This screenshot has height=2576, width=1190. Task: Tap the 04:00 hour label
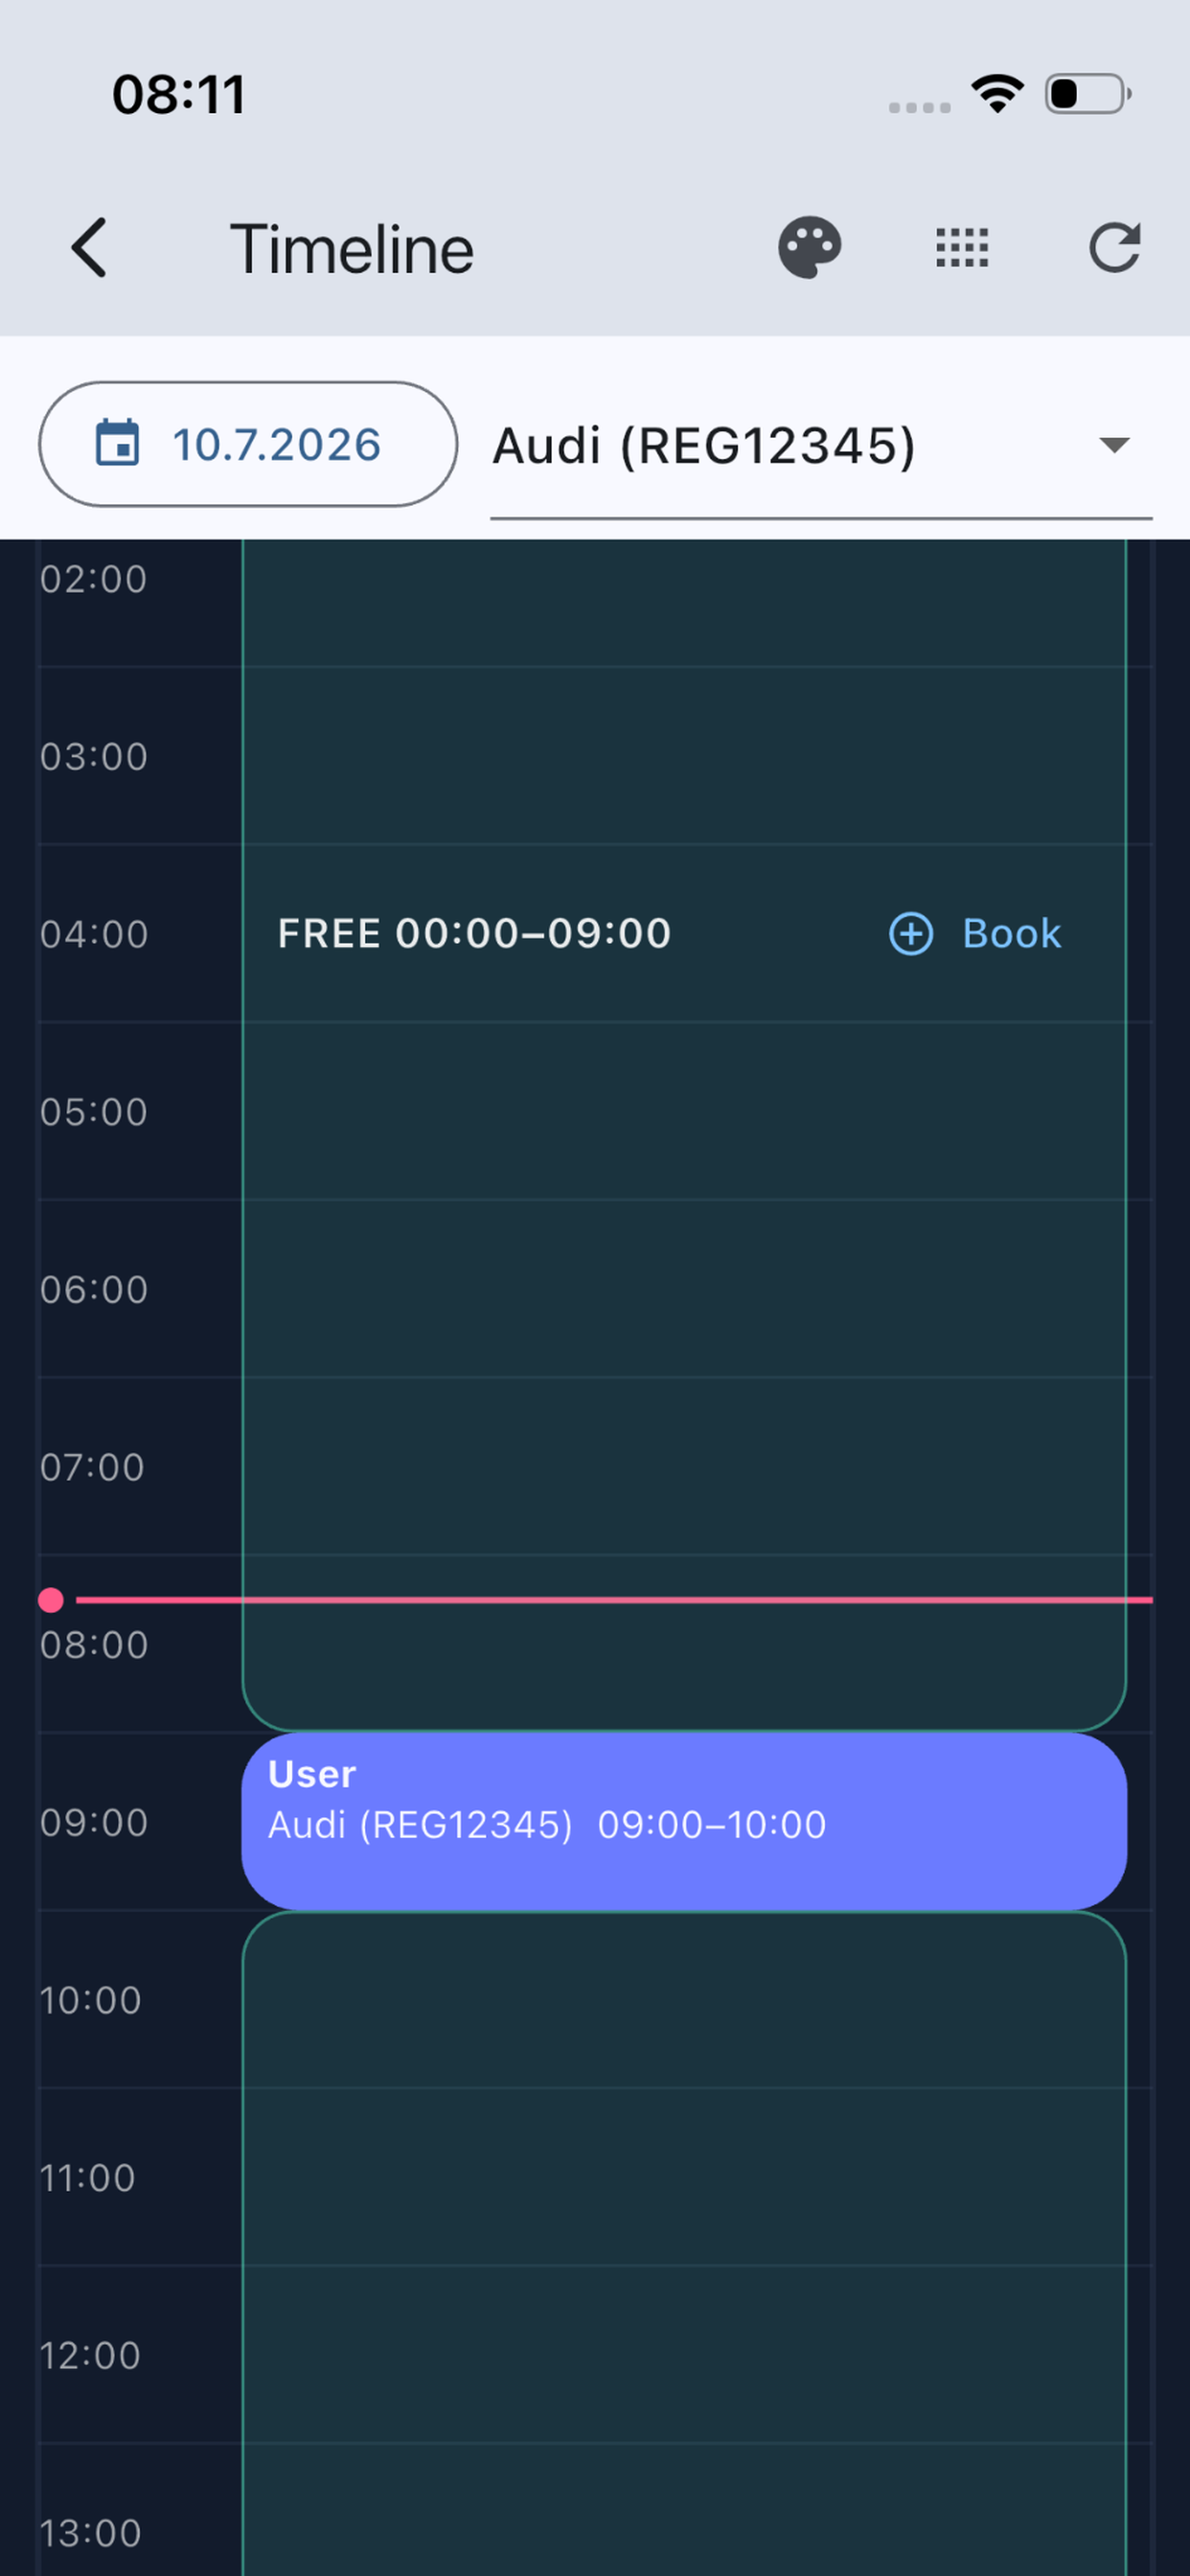point(94,935)
